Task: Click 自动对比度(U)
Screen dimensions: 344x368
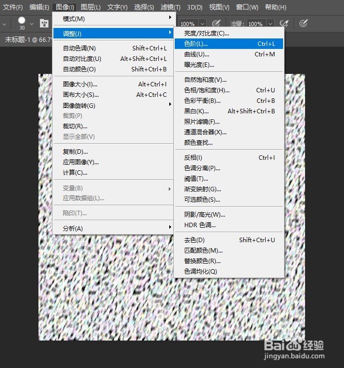Action: [113, 59]
